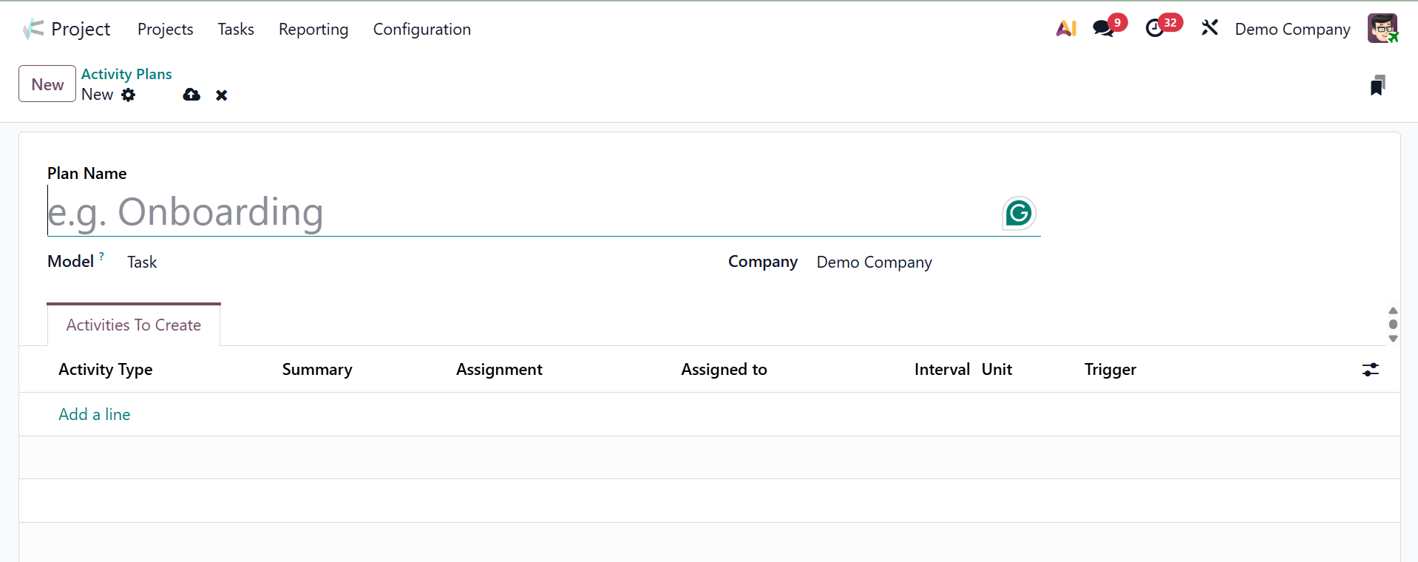Click the user avatar picture
This screenshot has height=562, width=1418.
pyautogui.click(x=1382, y=29)
